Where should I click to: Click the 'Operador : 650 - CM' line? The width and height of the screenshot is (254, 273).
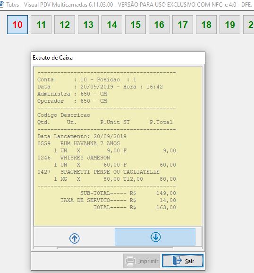72,101
